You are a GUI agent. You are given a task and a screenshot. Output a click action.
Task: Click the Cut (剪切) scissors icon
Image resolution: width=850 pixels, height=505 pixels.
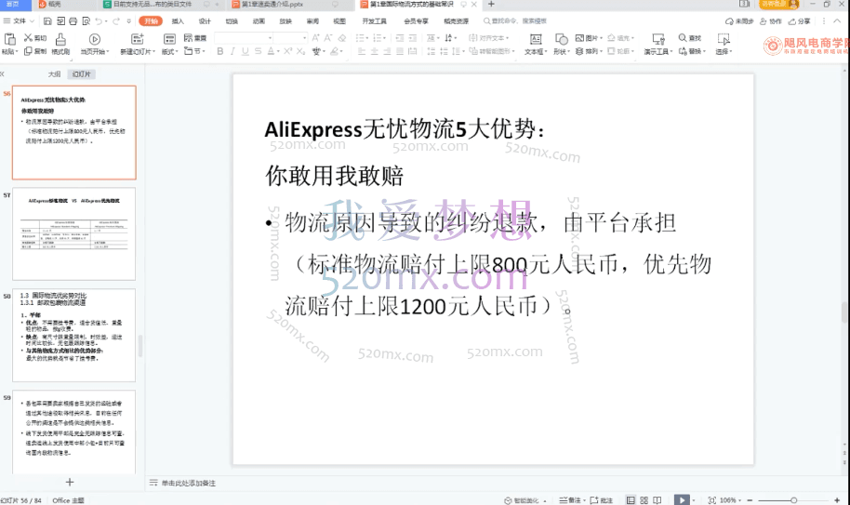tap(28, 38)
